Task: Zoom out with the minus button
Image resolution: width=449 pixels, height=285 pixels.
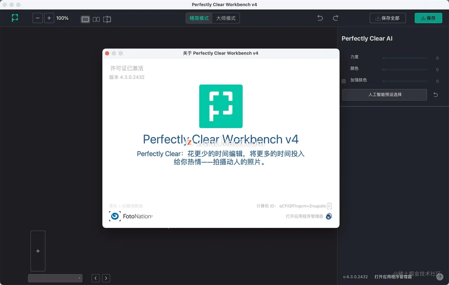Action: coord(37,18)
